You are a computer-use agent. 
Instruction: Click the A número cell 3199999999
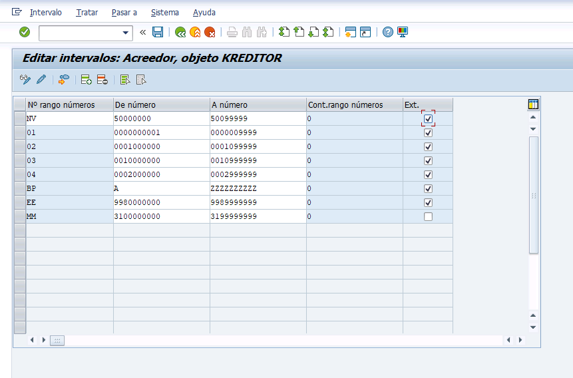(x=258, y=216)
